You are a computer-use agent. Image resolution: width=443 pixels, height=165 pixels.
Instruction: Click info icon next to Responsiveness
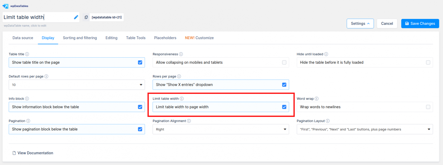pyautogui.click(x=181, y=54)
